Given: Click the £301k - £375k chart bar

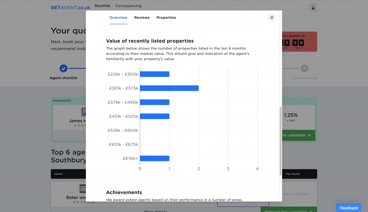Looking at the screenshot, I should tap(169, 88).
